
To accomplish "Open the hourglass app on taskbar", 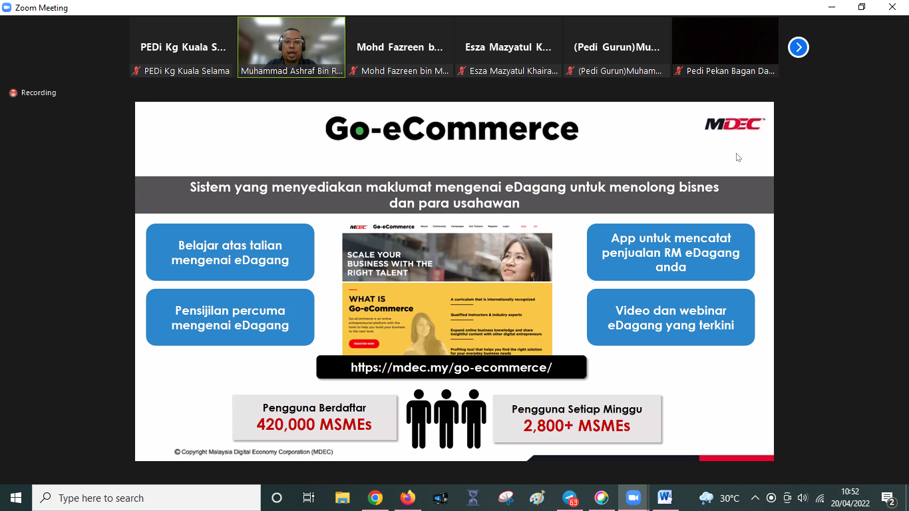I will click(473, 498).
